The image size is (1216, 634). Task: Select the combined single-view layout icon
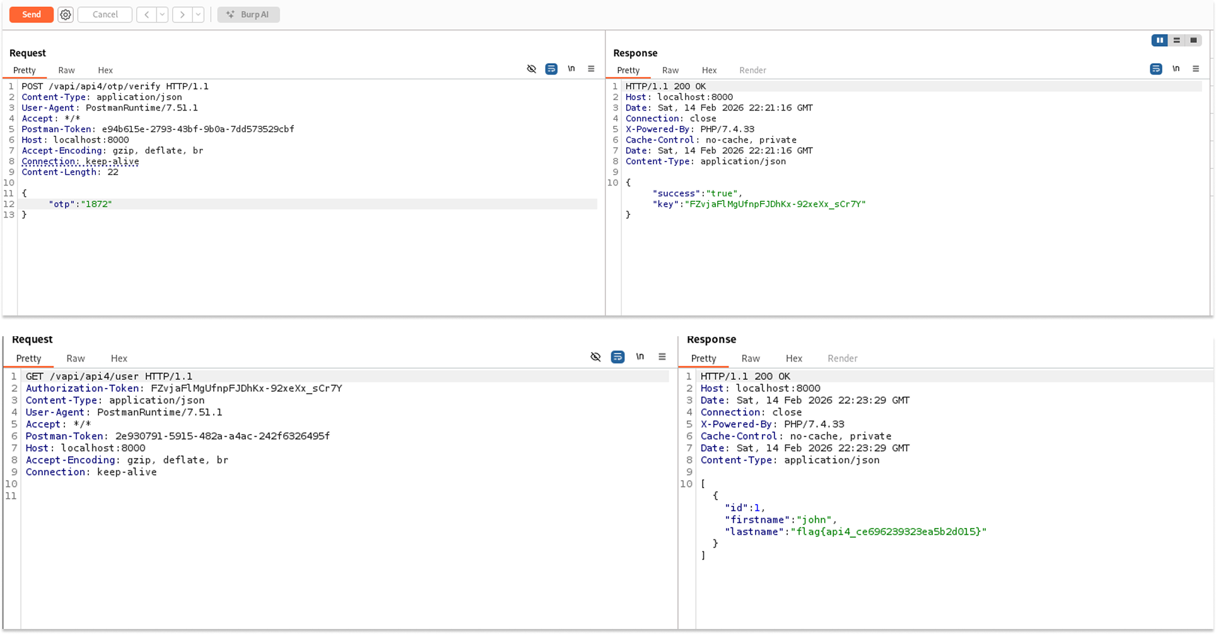[1193, 40]
